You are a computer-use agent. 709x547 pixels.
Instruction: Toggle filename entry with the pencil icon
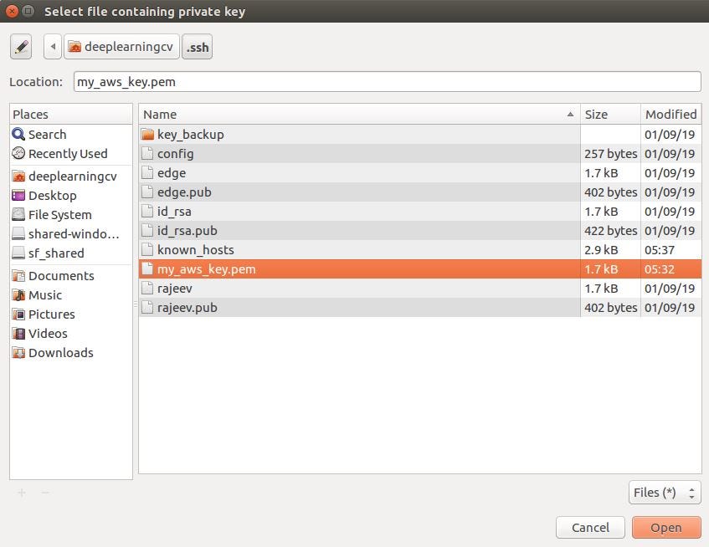[x=21, y=46]
